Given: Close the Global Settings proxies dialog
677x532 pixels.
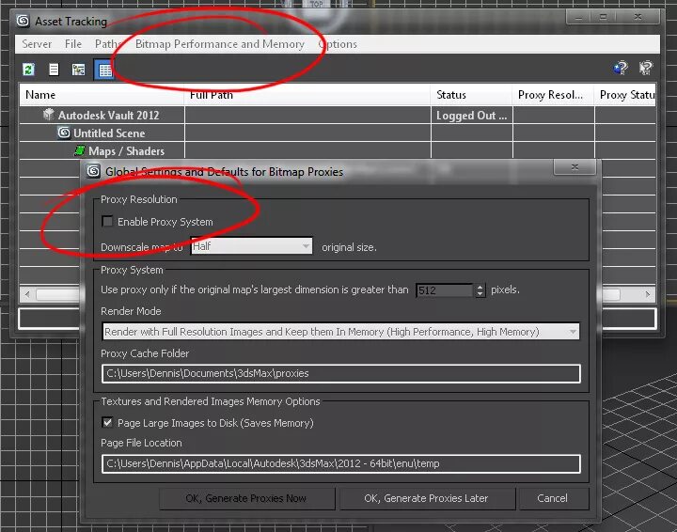Looking at the screenshot, I should pos(575,167).
